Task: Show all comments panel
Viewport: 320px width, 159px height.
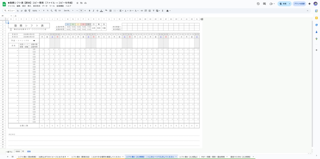Action: [x=264, y=4]
